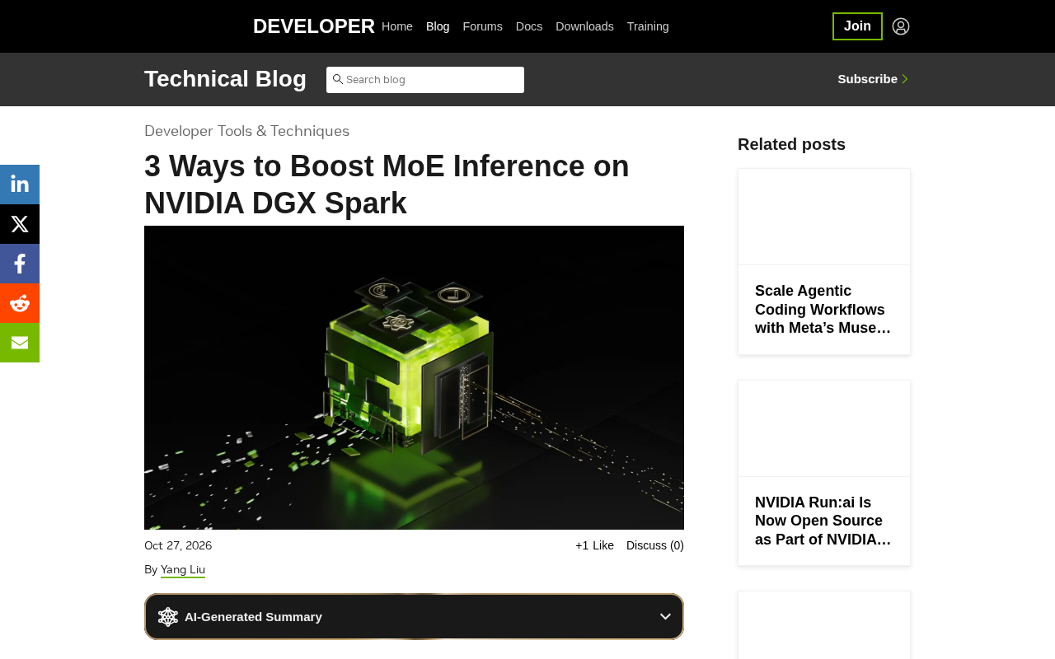Open the Blog menu item

coord(438,26)
